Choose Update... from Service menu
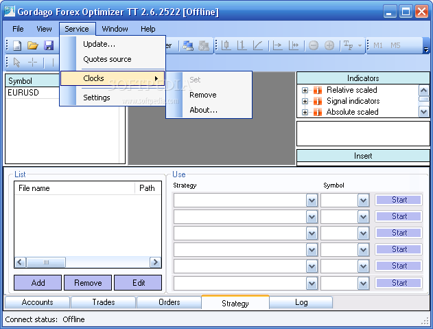 click(x=113, y=44)
